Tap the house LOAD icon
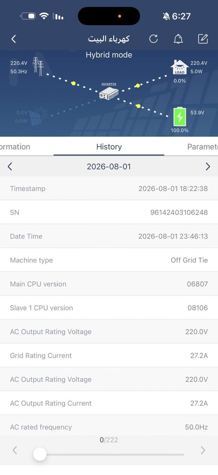The width and height of the screenshot is (218, 475). (x=180, y=68)
